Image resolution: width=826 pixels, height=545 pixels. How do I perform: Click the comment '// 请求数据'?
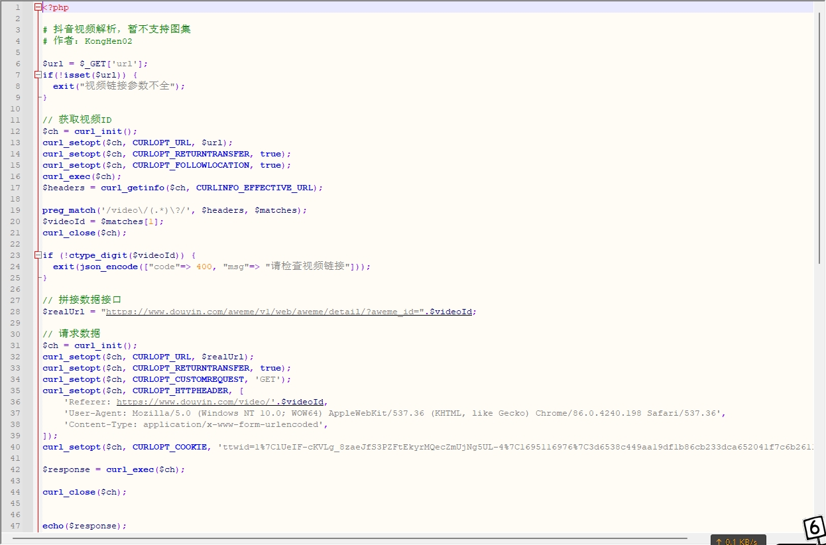(72, 334)
